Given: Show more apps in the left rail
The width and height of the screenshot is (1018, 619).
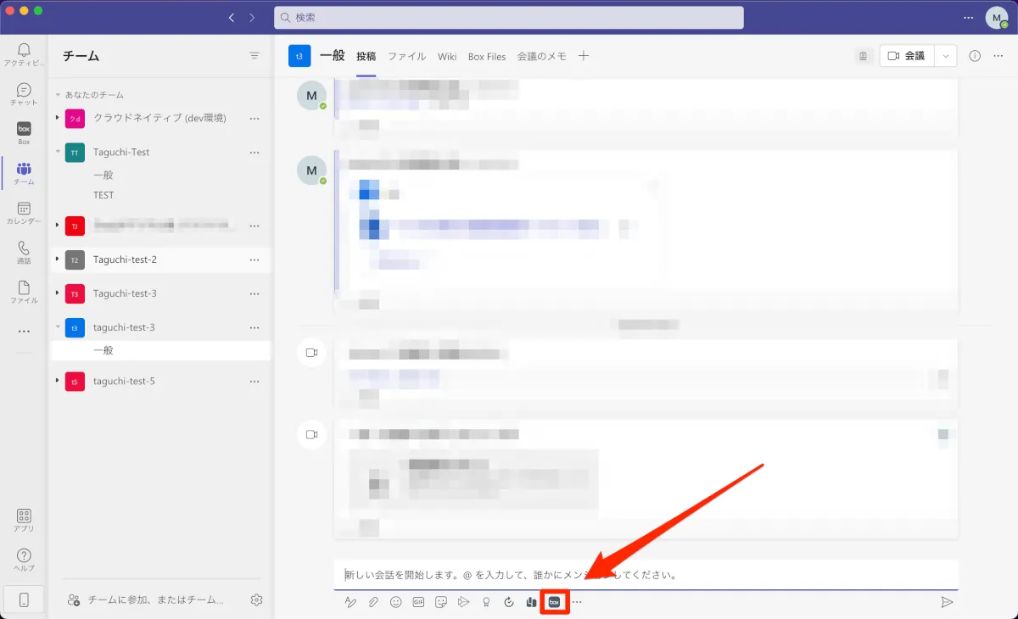Looking at the screenshot, I should [24, 332].
